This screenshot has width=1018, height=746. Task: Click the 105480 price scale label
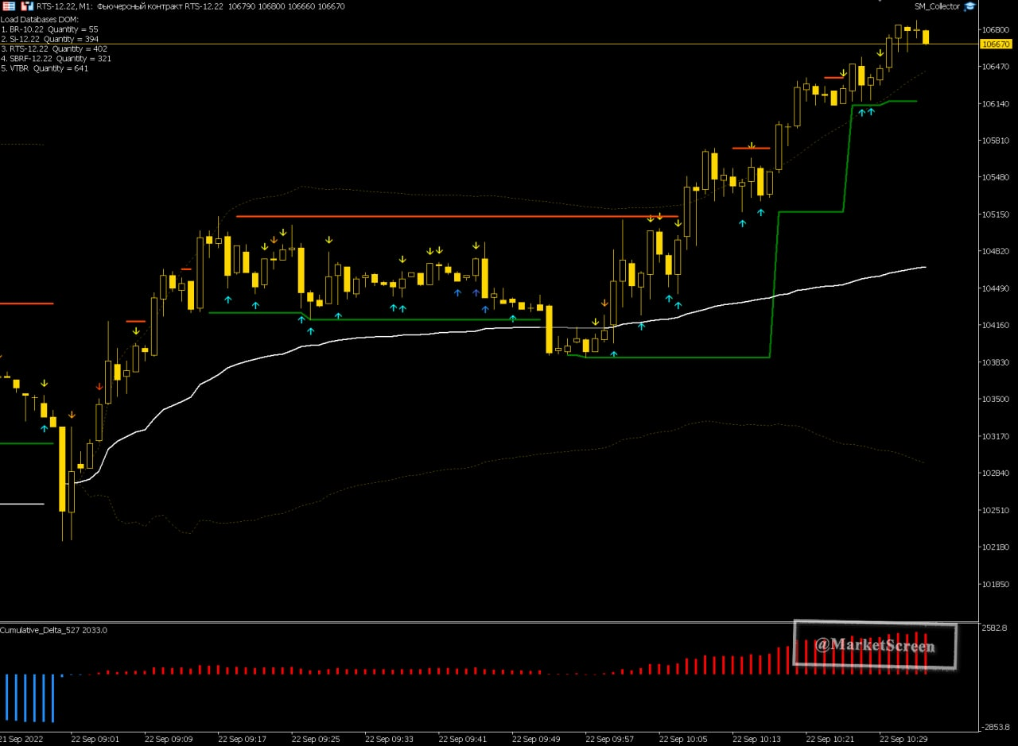pos(996,178)
